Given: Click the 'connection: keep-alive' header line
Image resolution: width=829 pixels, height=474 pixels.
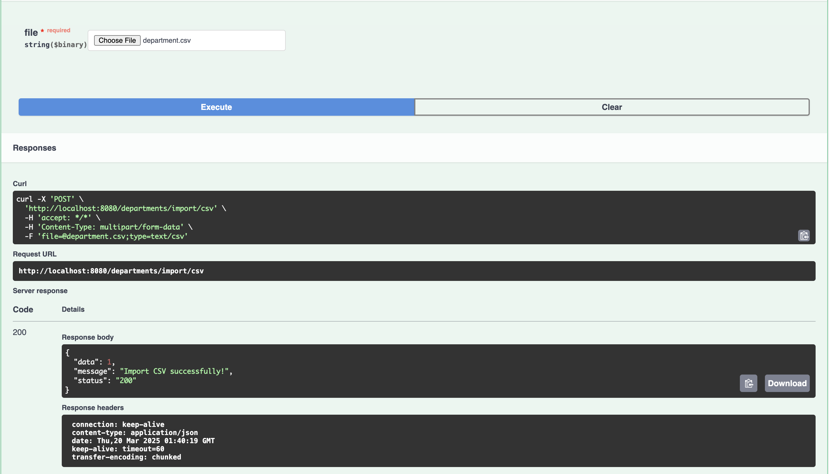Looking at the screenshot, I should tap(118, 424).
